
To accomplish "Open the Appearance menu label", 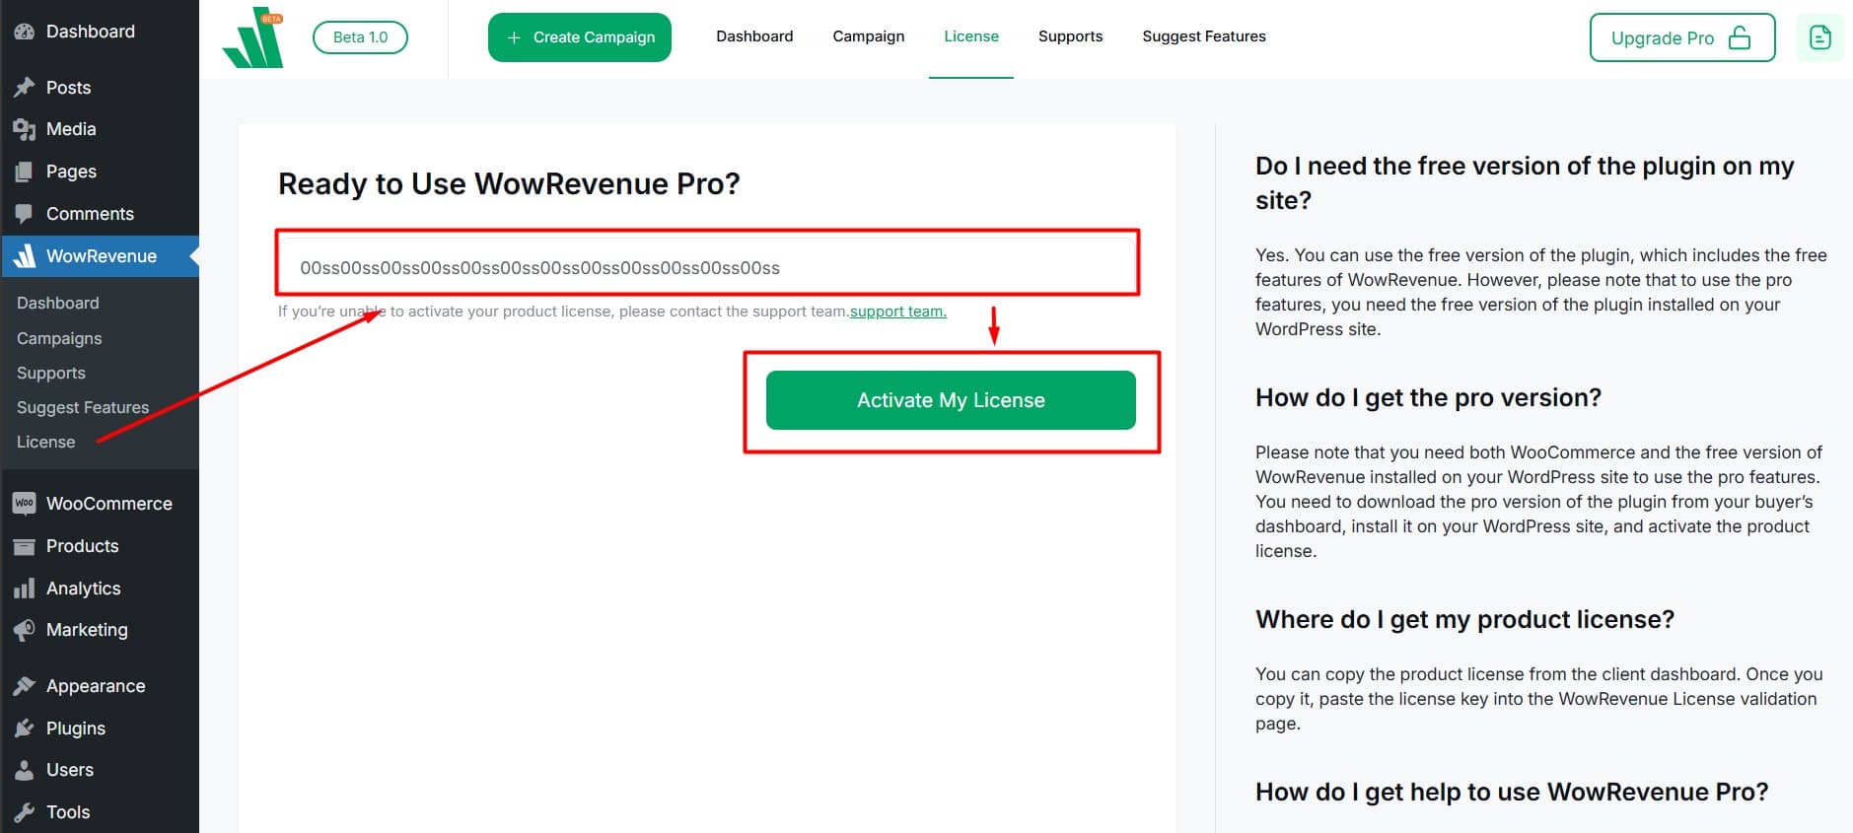I will coord(96,686).
